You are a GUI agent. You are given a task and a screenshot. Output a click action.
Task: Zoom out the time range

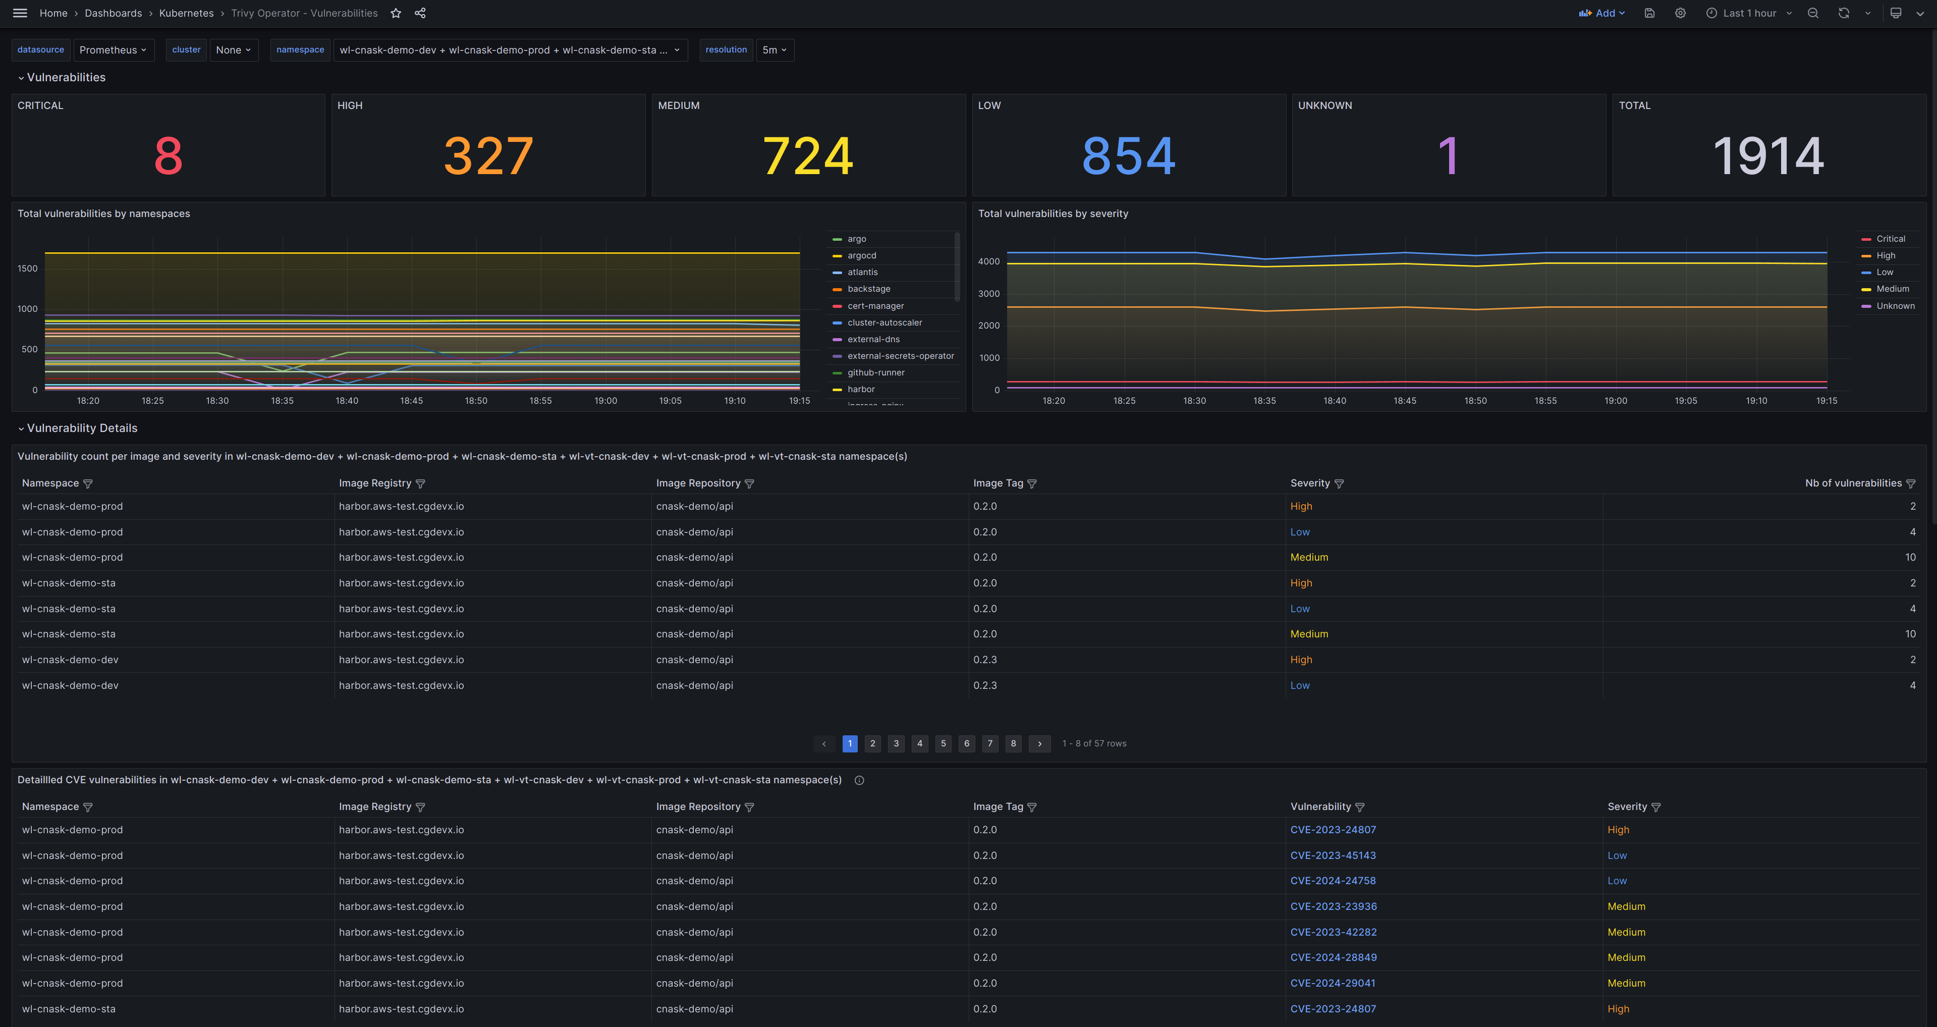(1812, 13)
